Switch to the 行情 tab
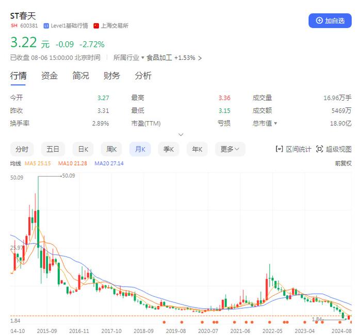The width and height of the screenshot is (361, 336). click(18, 75)
